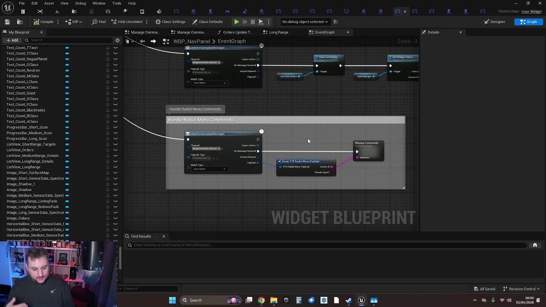
Task: Click the Find button
Action: [99, 22]
